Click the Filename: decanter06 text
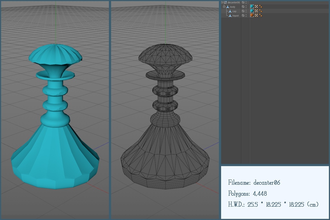Screen dimensions: 330x220 [254, 182]
